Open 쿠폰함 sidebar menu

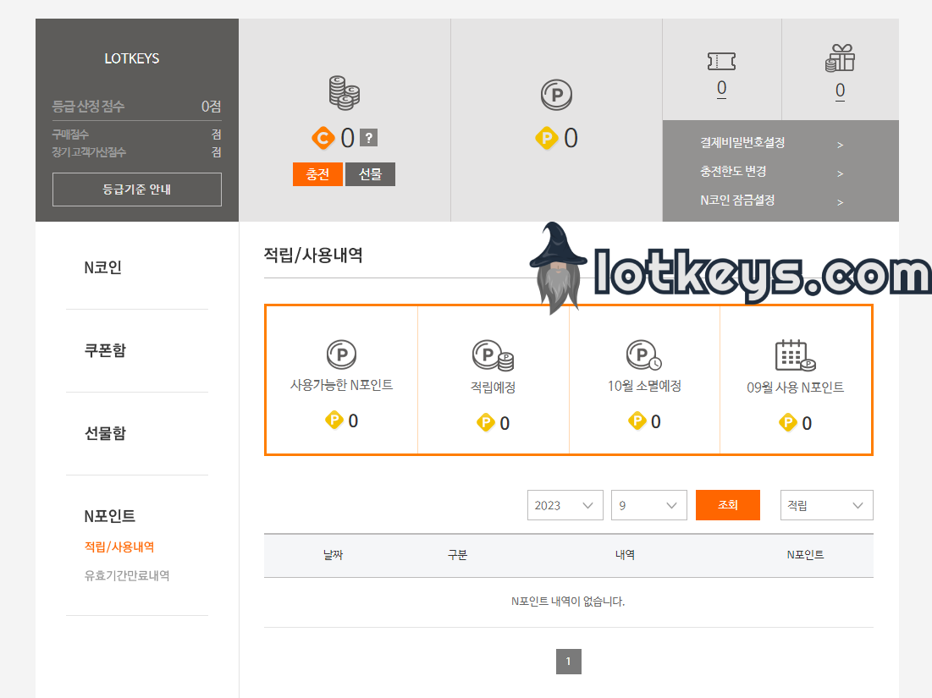tap(105, 350)
